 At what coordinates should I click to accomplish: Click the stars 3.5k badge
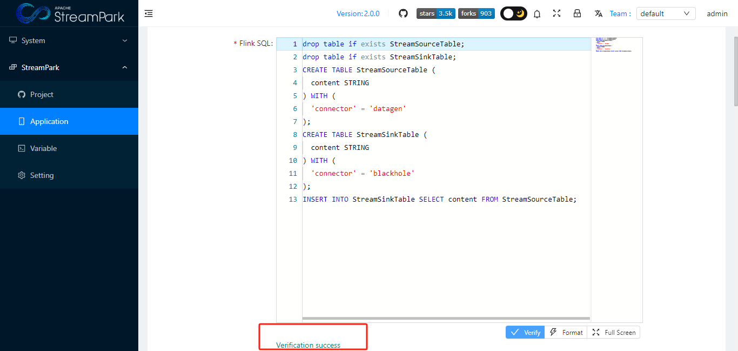(436, 13)
